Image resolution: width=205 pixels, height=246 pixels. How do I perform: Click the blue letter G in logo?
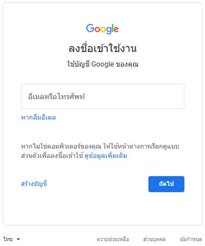click(x=90, y=28)
